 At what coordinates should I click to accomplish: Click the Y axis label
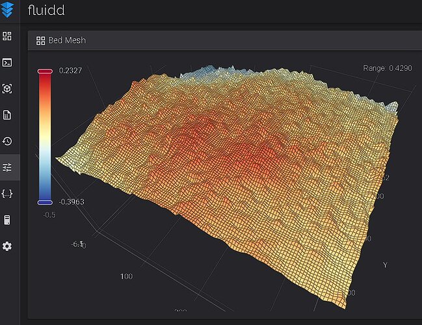pos(385,265)
